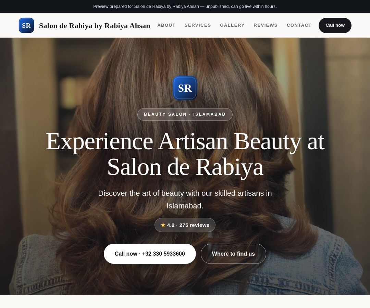Click the Where to find us button
370x308 pixels.
233,254
